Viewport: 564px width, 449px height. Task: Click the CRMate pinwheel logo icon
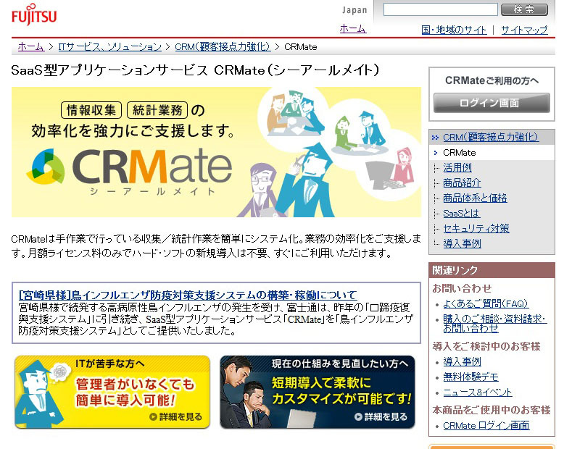coord(46,167)
